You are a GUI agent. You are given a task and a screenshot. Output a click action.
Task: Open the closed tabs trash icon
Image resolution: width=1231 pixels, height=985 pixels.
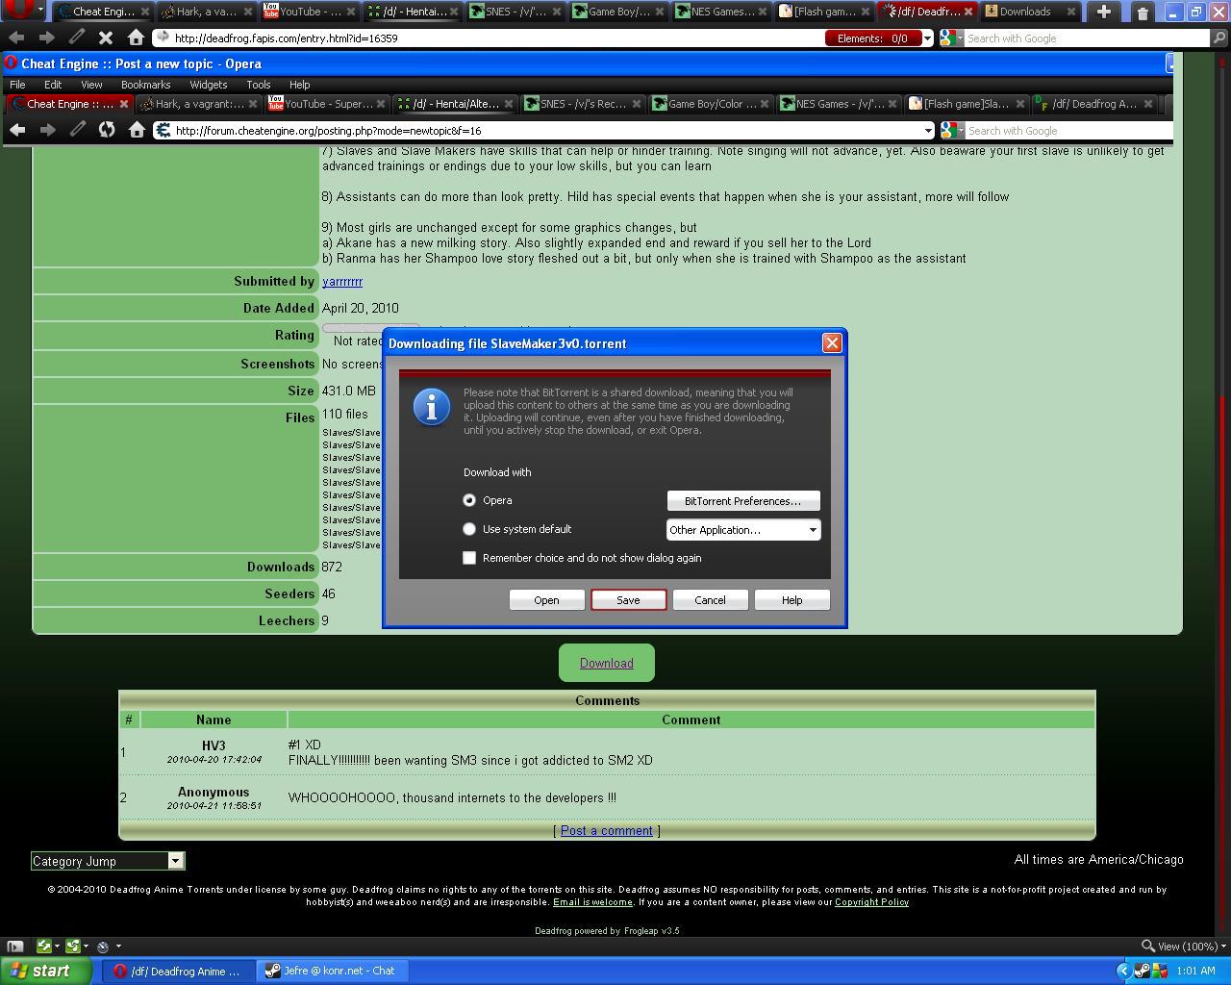(x=1143, y=13)
